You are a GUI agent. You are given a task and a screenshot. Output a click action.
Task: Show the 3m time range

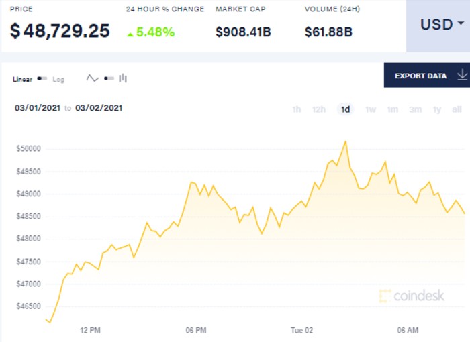pyautogui.click(x=415, y=109)
